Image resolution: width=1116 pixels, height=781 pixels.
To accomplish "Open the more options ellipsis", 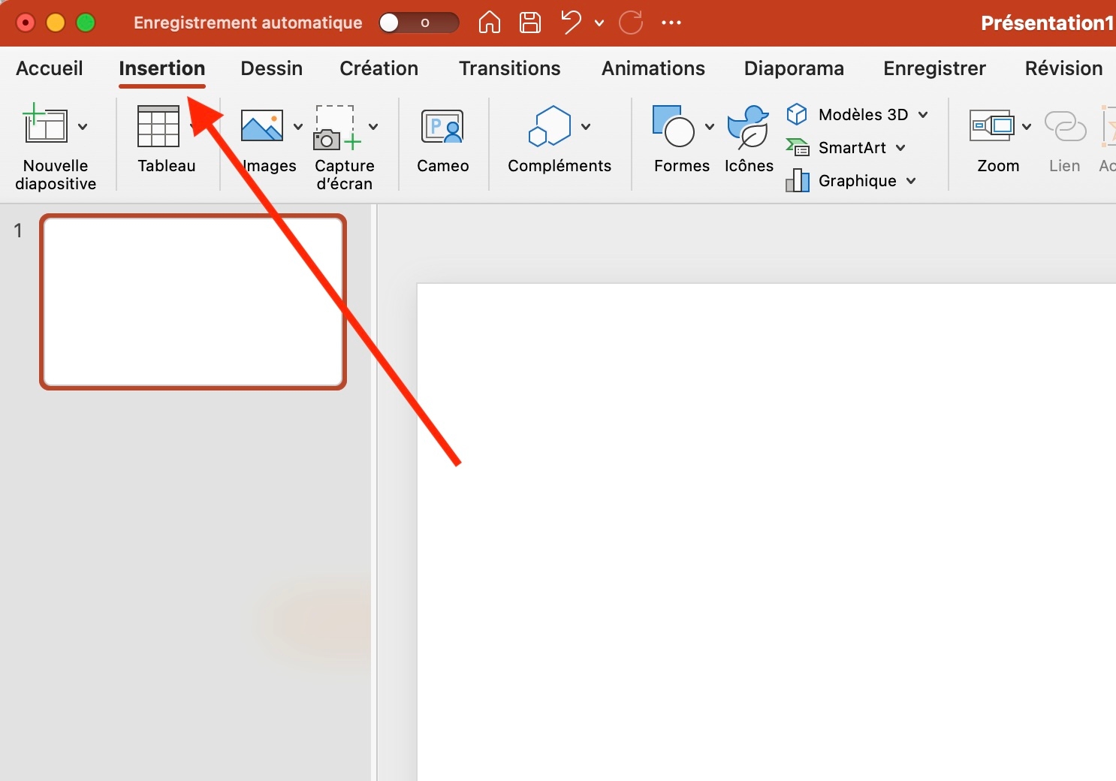I will (671, 23).
